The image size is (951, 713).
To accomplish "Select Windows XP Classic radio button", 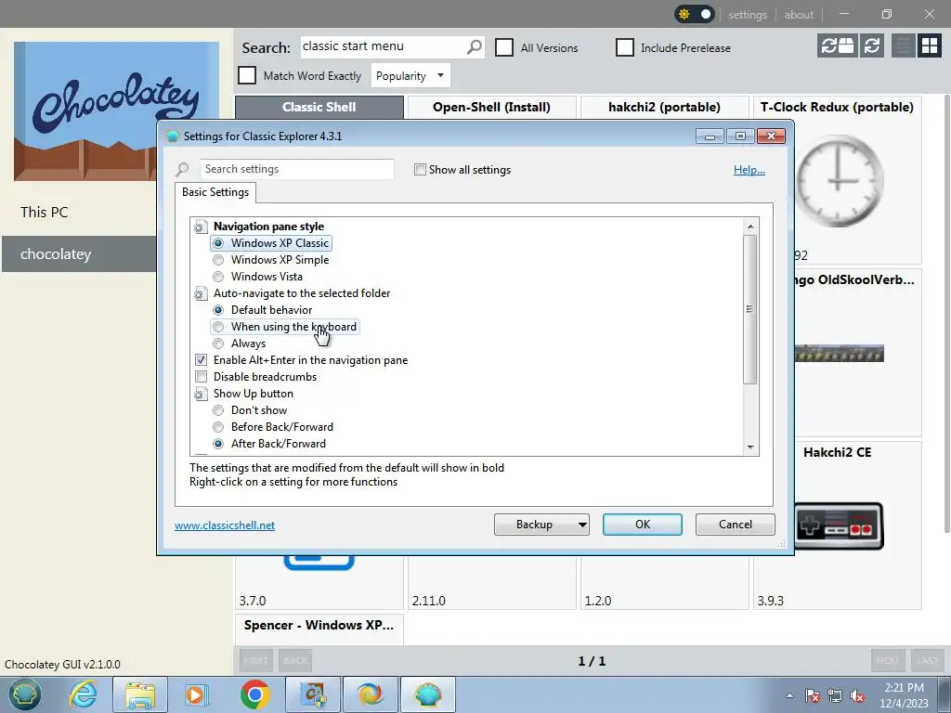I will (218, 243).
